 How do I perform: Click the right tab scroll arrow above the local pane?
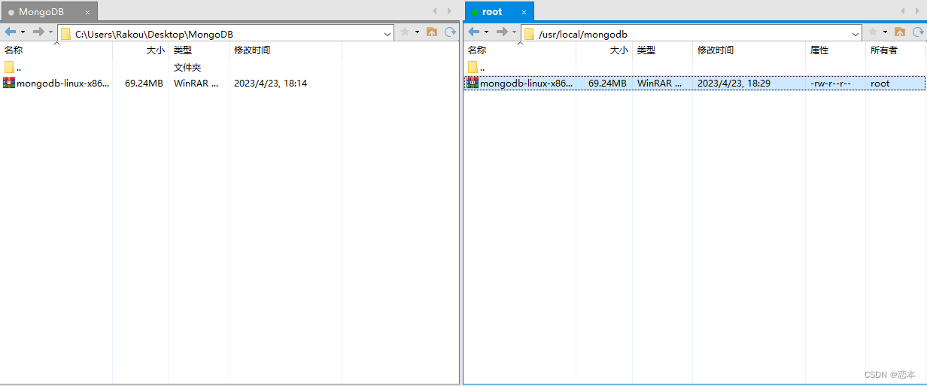(449, 11)
